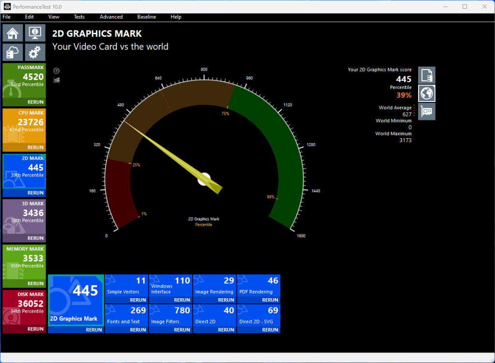Select the 2D Mark 445 sidebar tile
This screenshot has width=495, height=363.
[x=24, y=171]
